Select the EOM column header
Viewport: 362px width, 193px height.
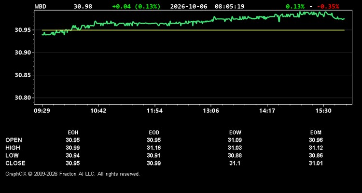click(x=316, y=133)
